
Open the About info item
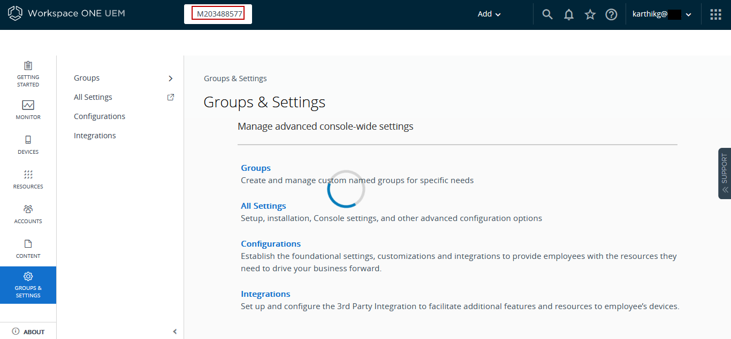(28, 332)
